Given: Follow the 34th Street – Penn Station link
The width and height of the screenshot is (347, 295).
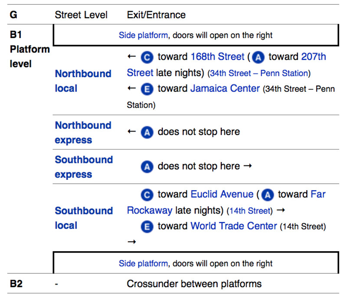Looking at the screenshot, I should 259,73.
